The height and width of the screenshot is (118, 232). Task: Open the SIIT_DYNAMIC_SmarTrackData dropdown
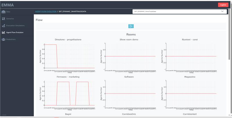[x=179, y=12]
